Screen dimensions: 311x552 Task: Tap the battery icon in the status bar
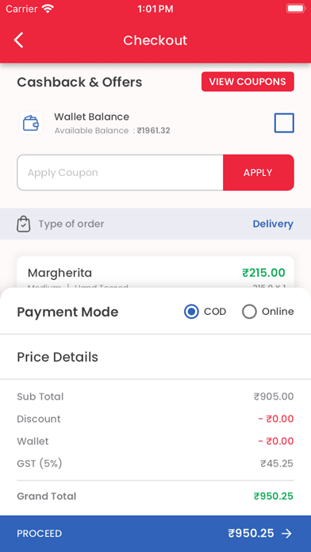295,9
